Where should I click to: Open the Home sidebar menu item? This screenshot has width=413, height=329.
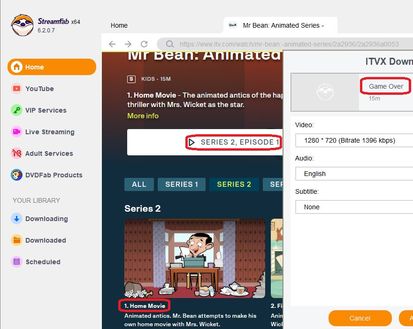52,67
